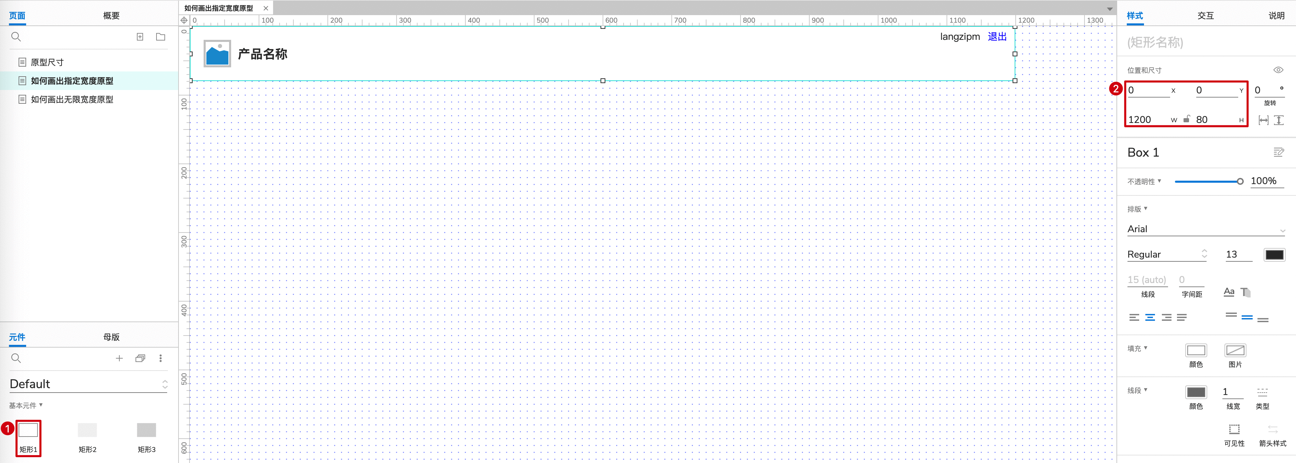This screenshot has height=463, width=1296.
Task: Click the fit width to text icon
Action: pos(1263,120)
